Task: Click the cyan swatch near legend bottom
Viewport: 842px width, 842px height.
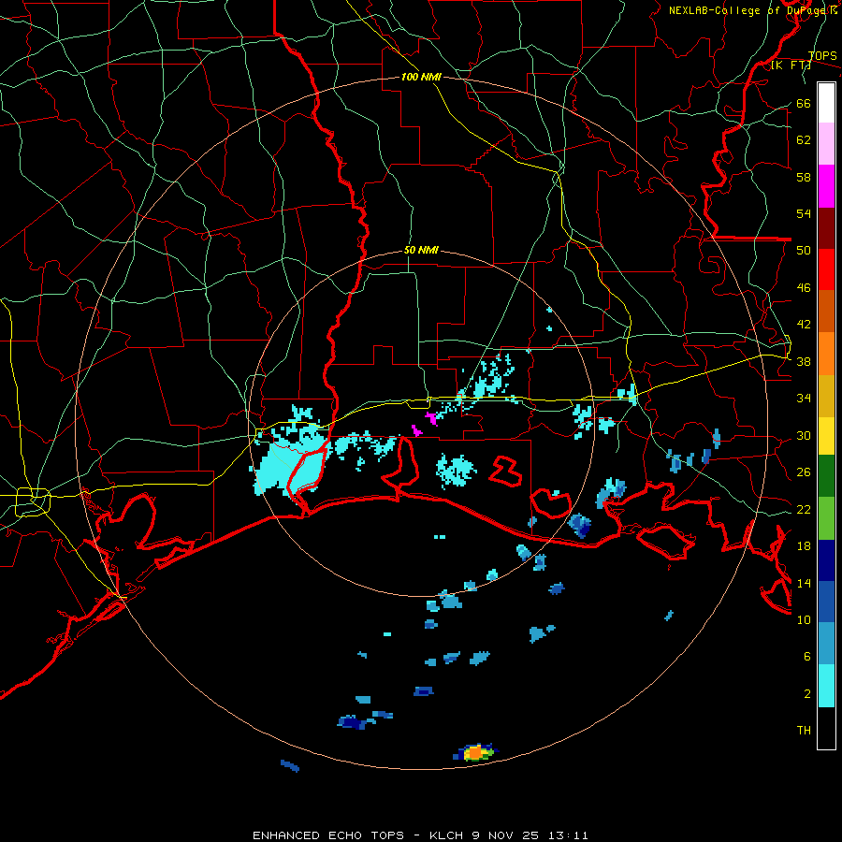Action: 826,686
